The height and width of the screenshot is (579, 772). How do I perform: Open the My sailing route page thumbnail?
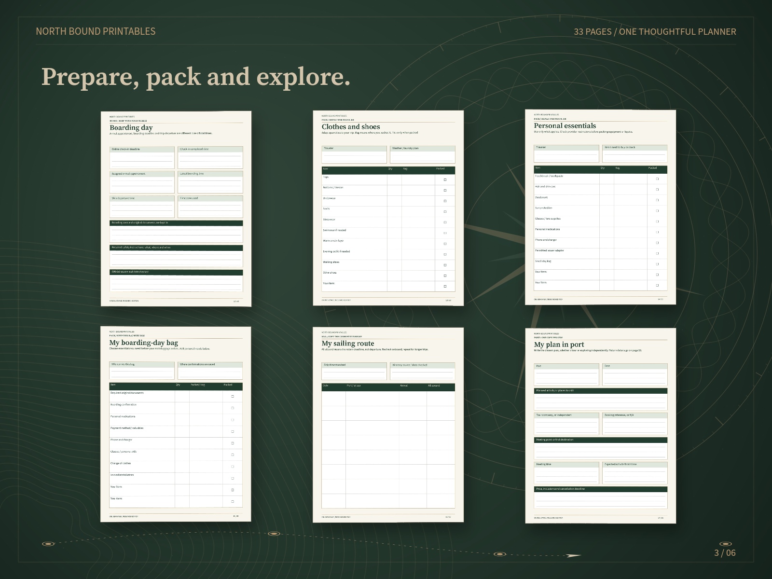(388, 425)
